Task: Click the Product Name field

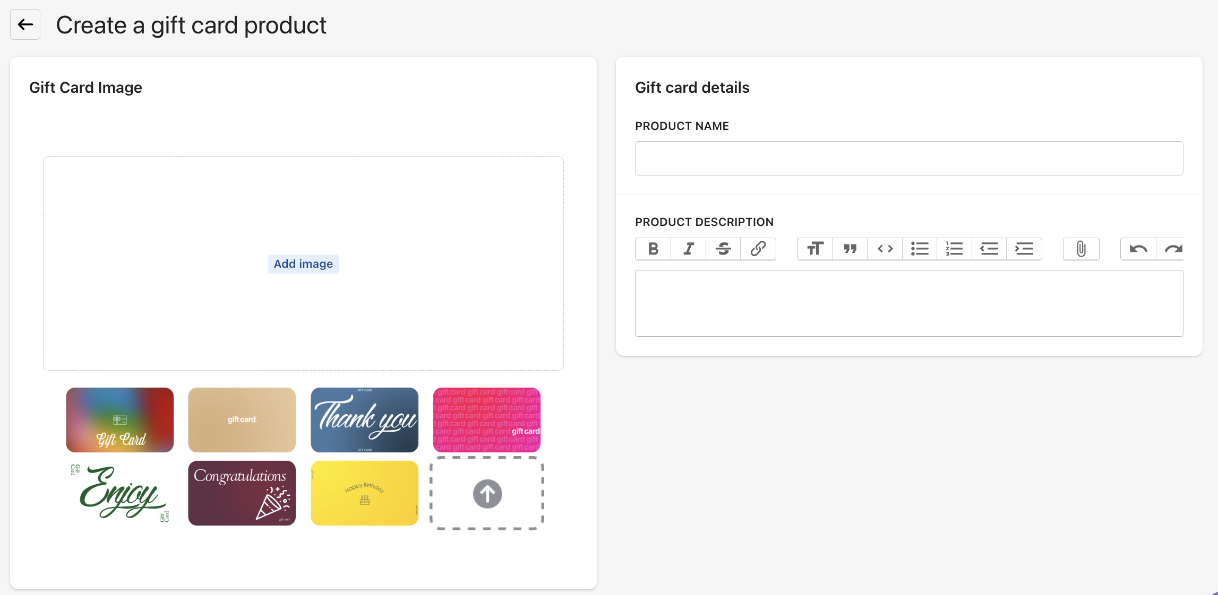Action: click(908, 158)
